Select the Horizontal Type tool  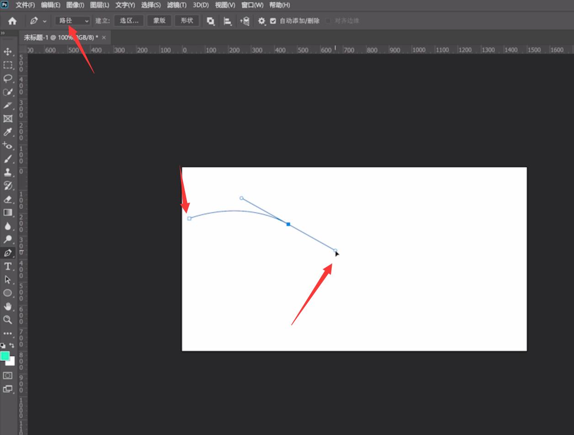coord(8,266)
